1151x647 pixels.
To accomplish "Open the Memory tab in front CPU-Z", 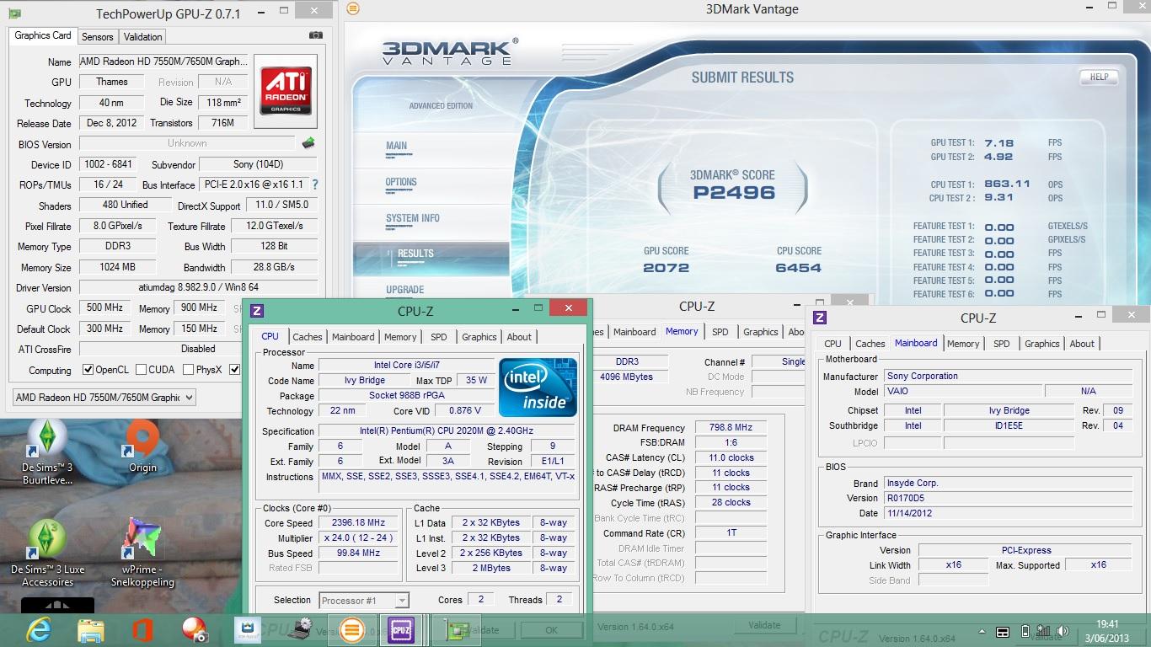I will (400, 337).
